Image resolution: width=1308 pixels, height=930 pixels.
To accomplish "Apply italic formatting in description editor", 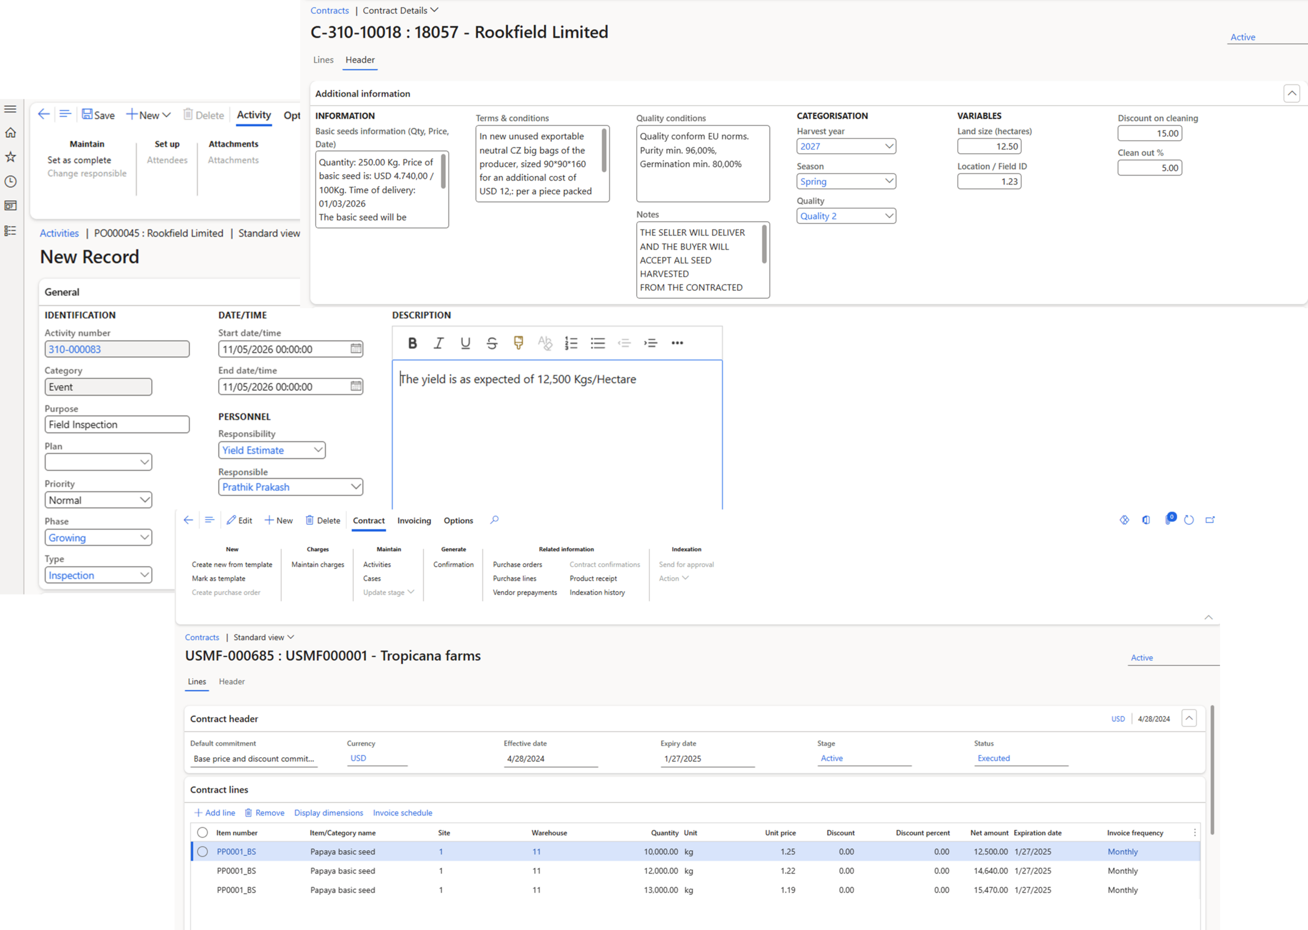I will tap(438, 343).
